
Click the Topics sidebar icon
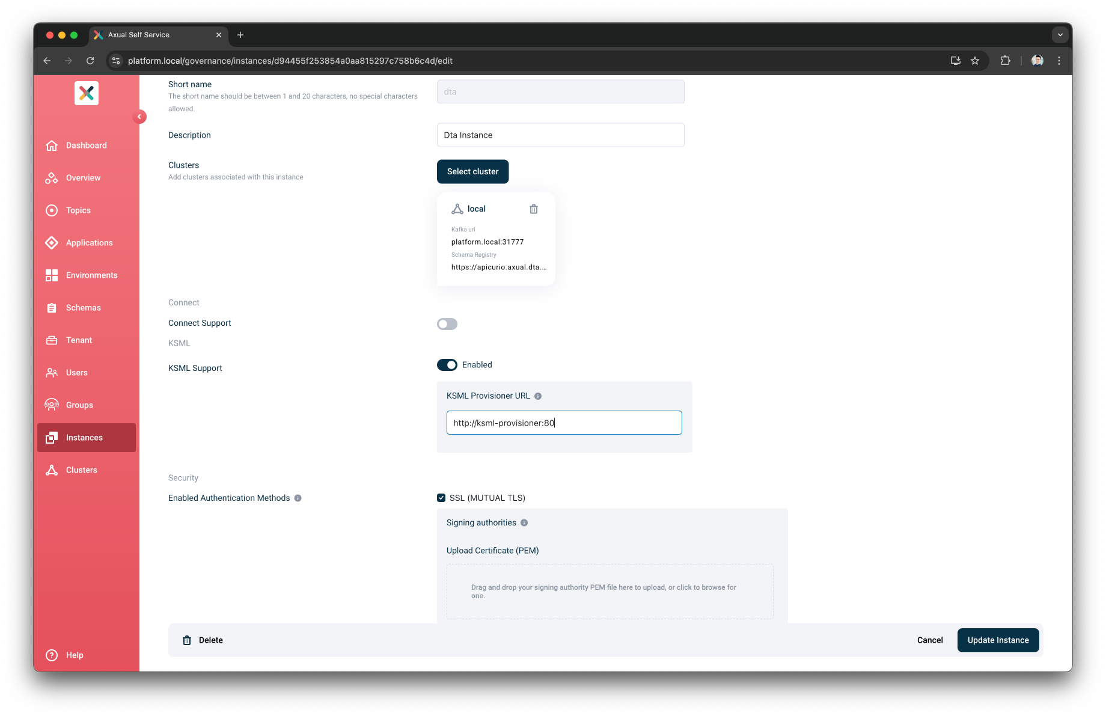click(x=52, y=210)
